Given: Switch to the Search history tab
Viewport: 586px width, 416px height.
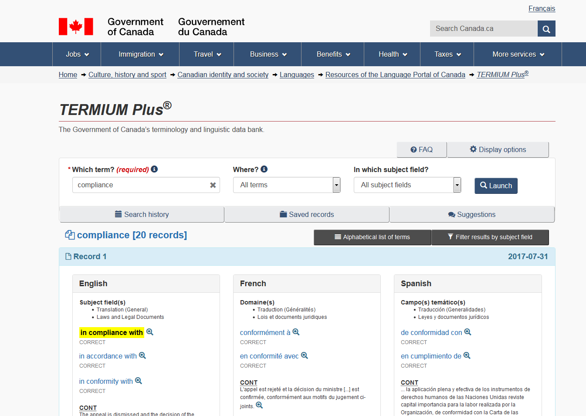Looking at the screenshot, I should [x=142, y=214].
